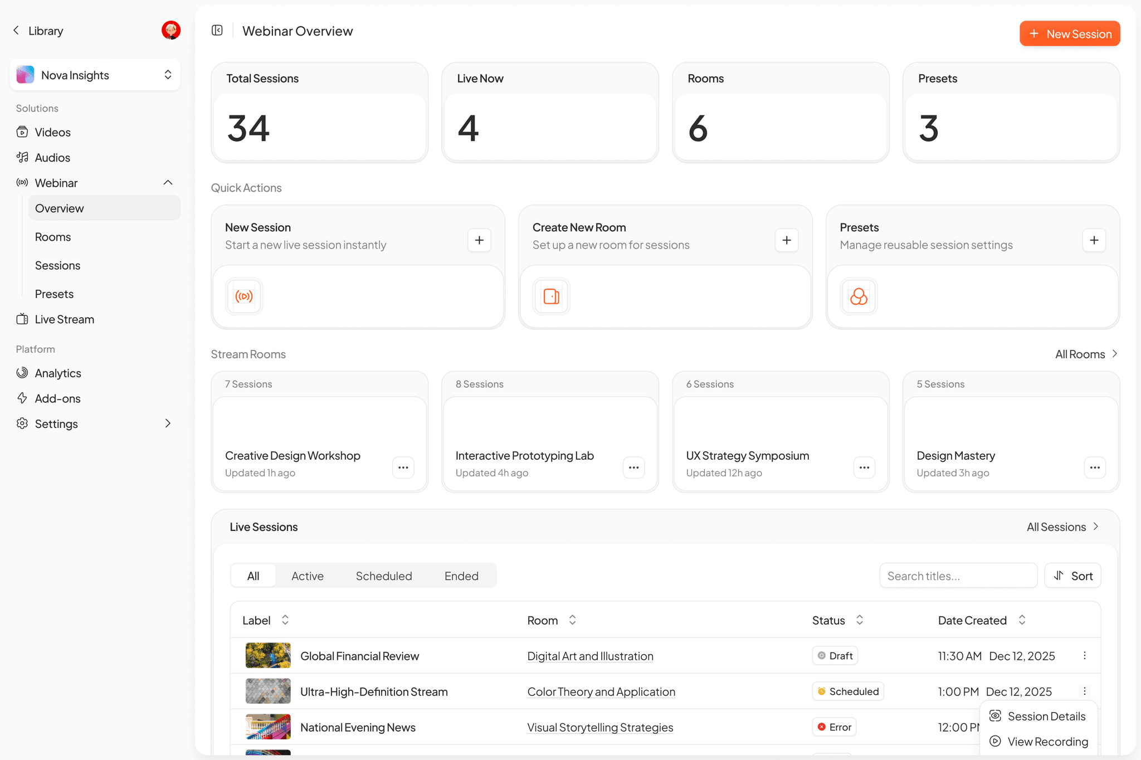The width and height of the screenshot is (1141, 760).
Task: Select View Recording from context menu
Action: click(1038, 742)
